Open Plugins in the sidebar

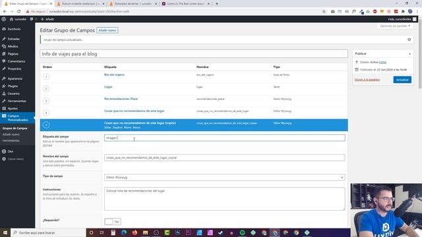point(13,86)
